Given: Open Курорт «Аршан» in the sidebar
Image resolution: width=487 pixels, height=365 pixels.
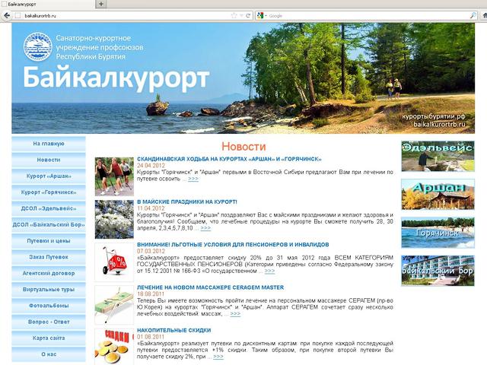Looking at the screenshot, I should tap(49, 176).
